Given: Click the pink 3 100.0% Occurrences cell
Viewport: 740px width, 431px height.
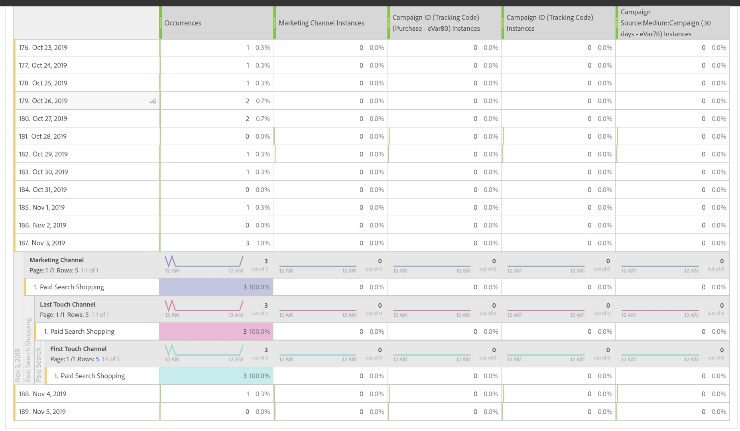Looking at the screenshot, I should [x=216, y=332].
